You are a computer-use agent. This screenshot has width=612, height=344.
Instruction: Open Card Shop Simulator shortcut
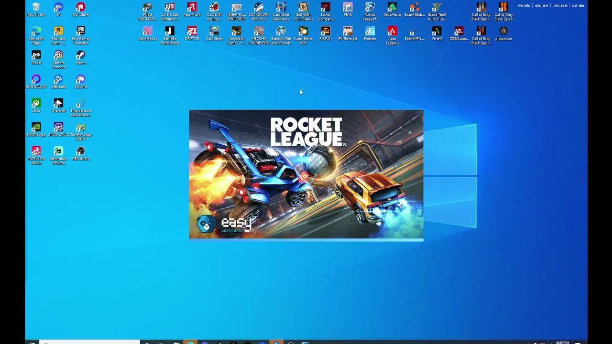(x=281, y=12)
